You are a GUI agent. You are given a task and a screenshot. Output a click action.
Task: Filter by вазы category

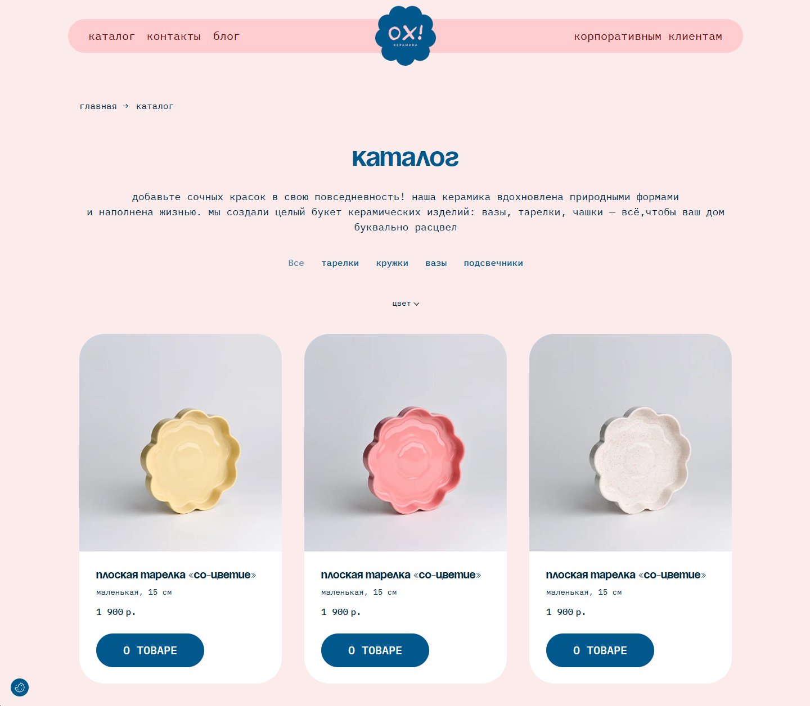(x=436, y=263)
